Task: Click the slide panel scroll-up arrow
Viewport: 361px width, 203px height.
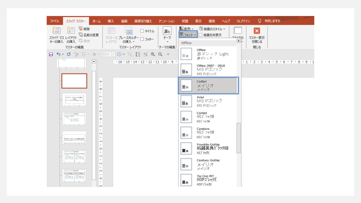Action: (94, 61)
